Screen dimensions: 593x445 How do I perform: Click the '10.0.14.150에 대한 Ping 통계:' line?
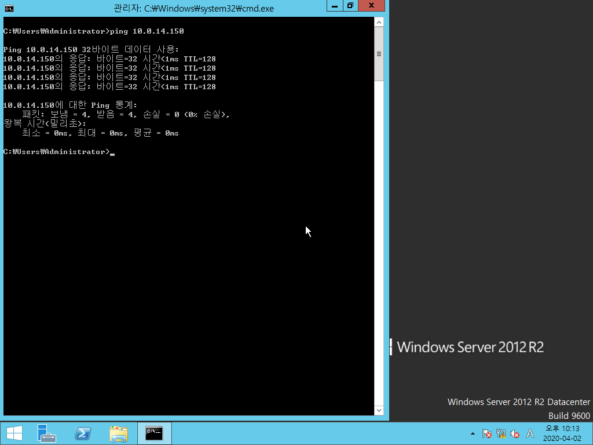pos(70,105)
